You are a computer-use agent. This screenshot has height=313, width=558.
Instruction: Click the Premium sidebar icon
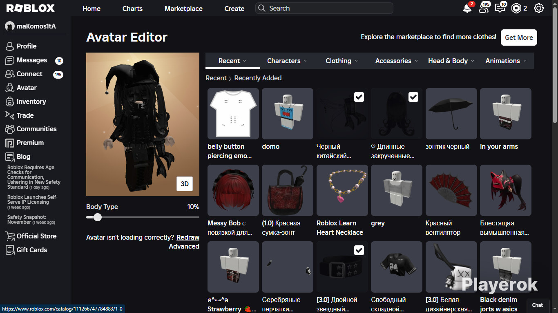click(x=10, y=143)
